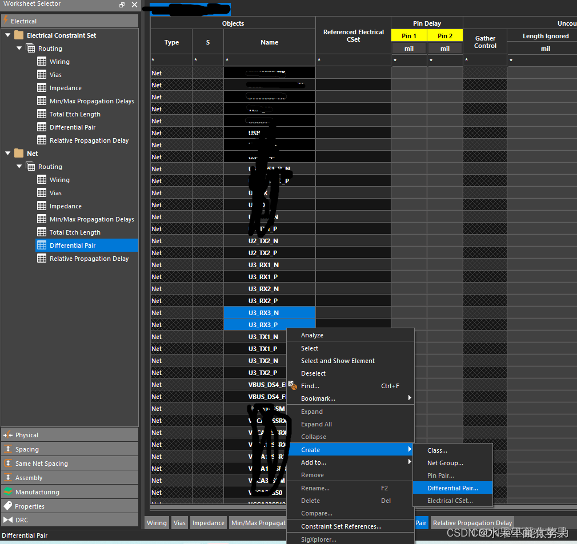Click the Name column filter field
The width and height of the screenshot is (577, 544).
point(269,61)
